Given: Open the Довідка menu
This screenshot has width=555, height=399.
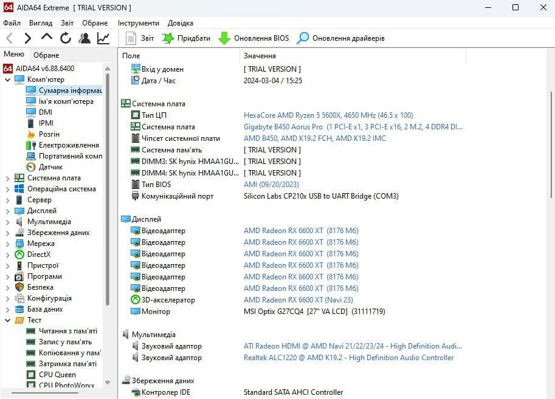Looking at the screenshot, I should click(180, 23).
